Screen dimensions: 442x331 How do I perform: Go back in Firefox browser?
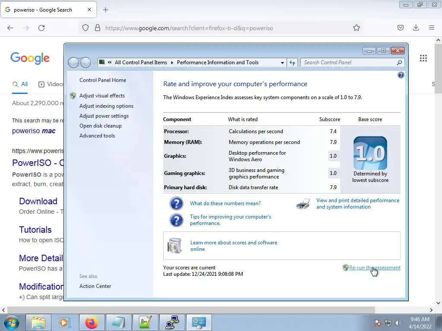(x=10, y=28)
